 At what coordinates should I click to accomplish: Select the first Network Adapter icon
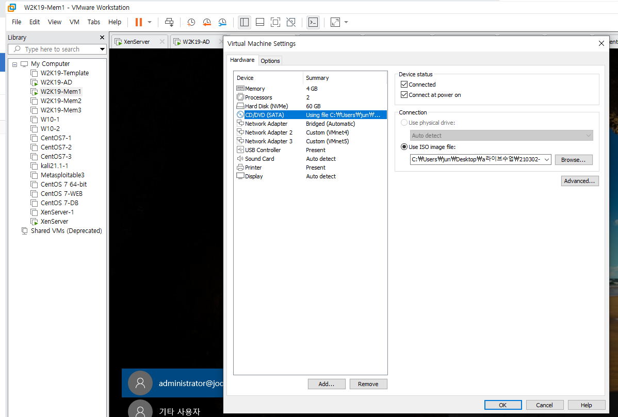(240, 123)
